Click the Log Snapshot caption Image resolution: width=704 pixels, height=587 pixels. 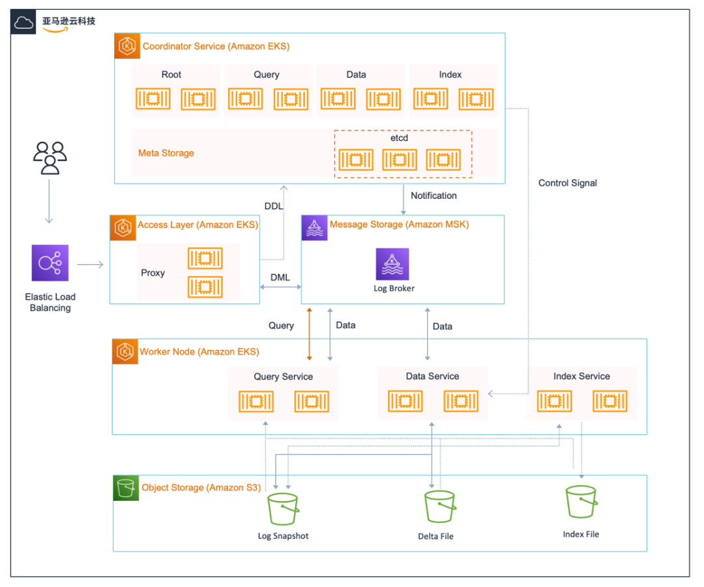pyautogui.click(x=283, y=535)
